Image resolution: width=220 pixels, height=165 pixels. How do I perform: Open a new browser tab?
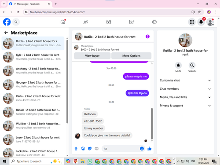[56, 4]
